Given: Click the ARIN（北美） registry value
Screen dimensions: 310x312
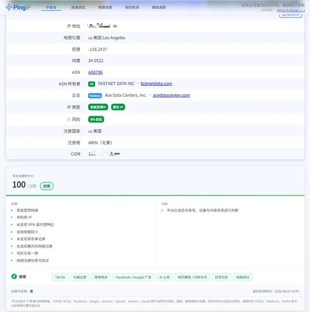Looking at the screenshot, I should (100, 143).
